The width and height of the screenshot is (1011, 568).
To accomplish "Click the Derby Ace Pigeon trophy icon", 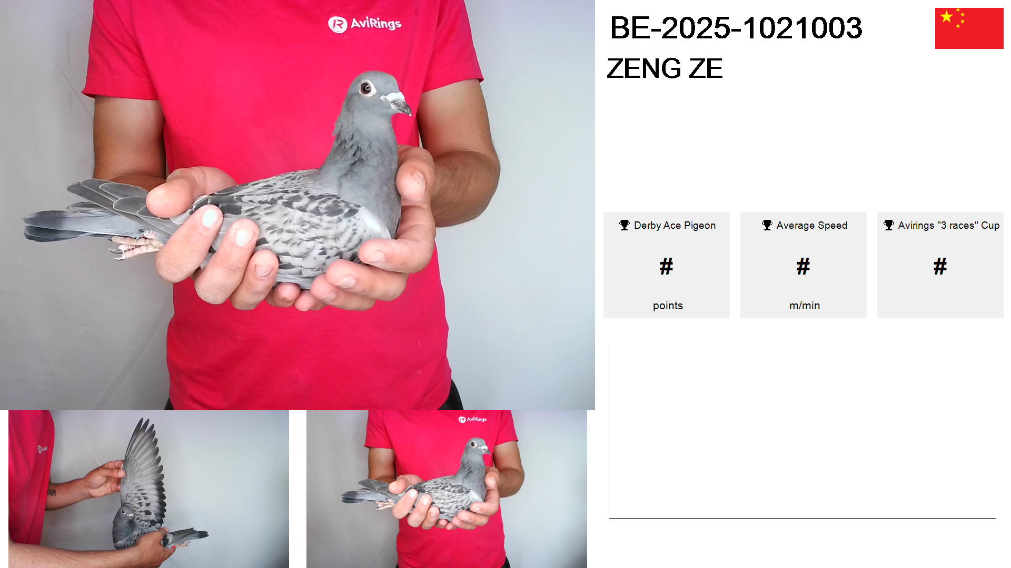I will (x=625, y=225).
